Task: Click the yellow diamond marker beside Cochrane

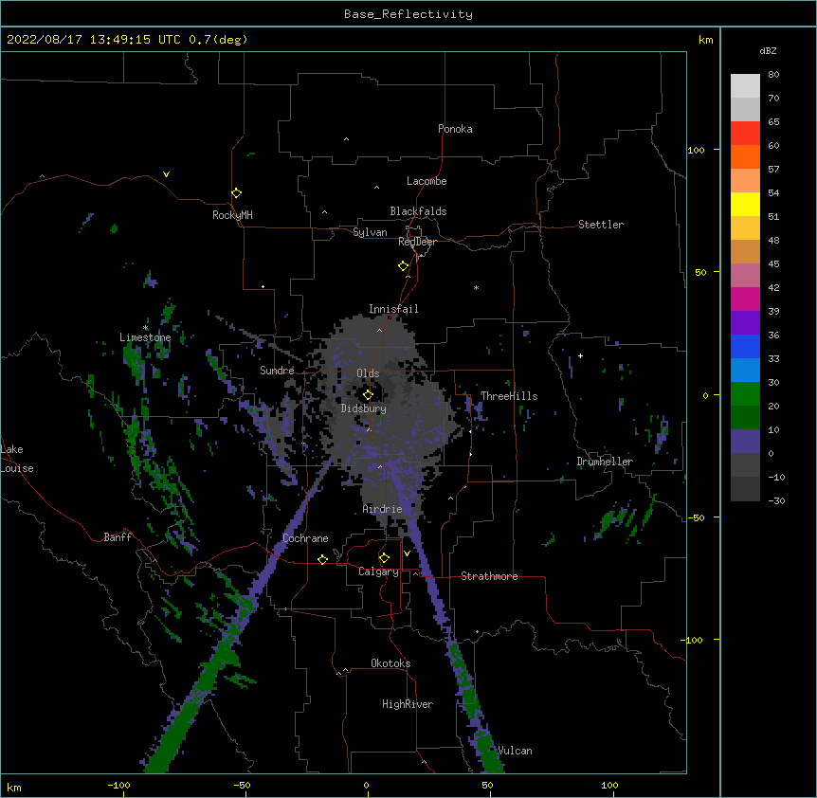Action: [322, 559]
